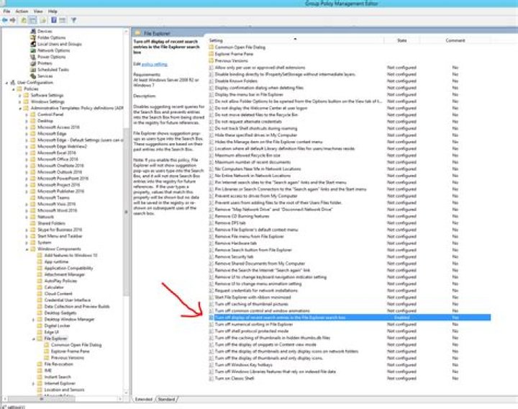Image resolution: width=518 pixels, height=409 pixels.
Task: Click the folder icon in the File Explorer header
Action: [137, 33]
